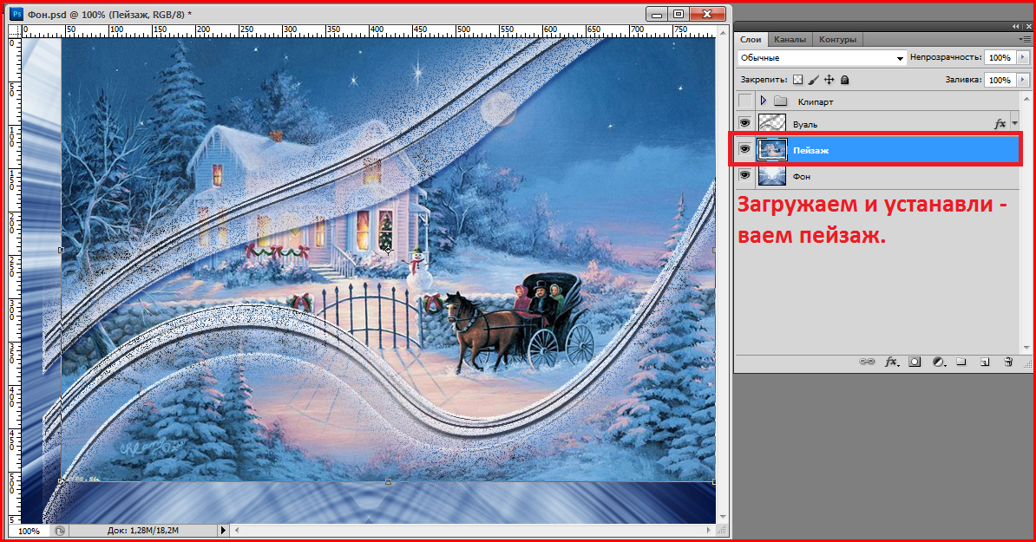Collapse the Вуаль layer effects arrow
This screenshot has height=542, width=1036.
[x=1015, y=123]
